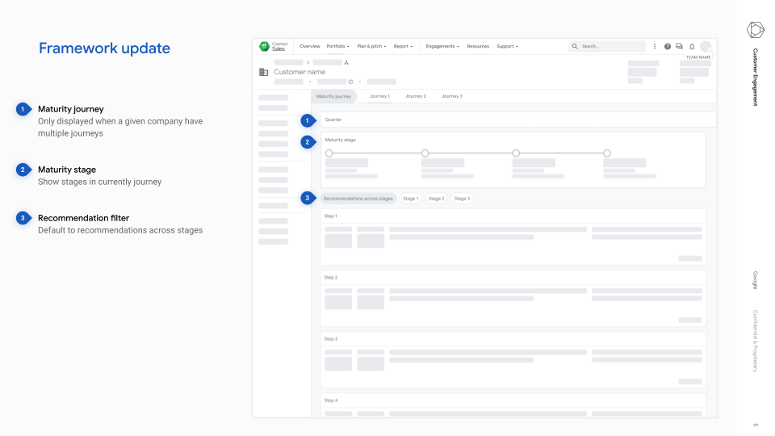Expand the Engagements dropdown menu

[x=442, y=47]
